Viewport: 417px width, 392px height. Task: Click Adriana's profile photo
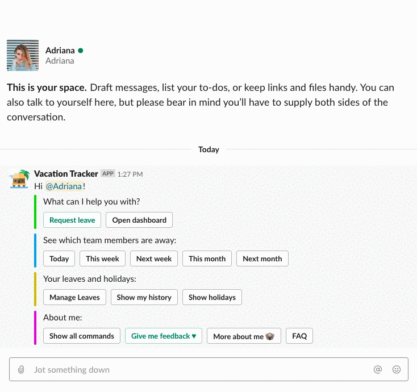[23, 55]
